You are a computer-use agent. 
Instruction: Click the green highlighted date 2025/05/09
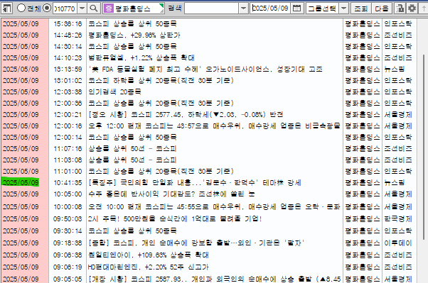click(21, 182)
